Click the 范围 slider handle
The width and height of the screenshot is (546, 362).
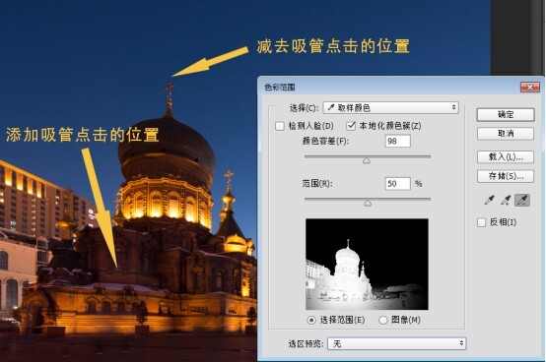coord(368,203)
